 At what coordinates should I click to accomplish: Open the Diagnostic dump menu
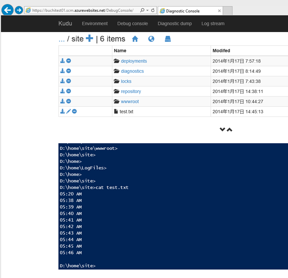click(x=175, y=24)
